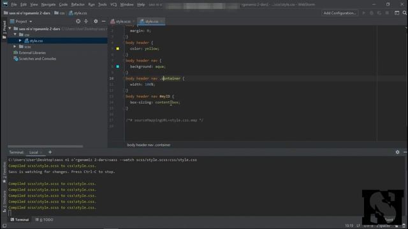Collapse the sass ni o'rganamiz 2-dars root folder
The height and width of the screenshot is (229, 408).
tap(10, 29)
